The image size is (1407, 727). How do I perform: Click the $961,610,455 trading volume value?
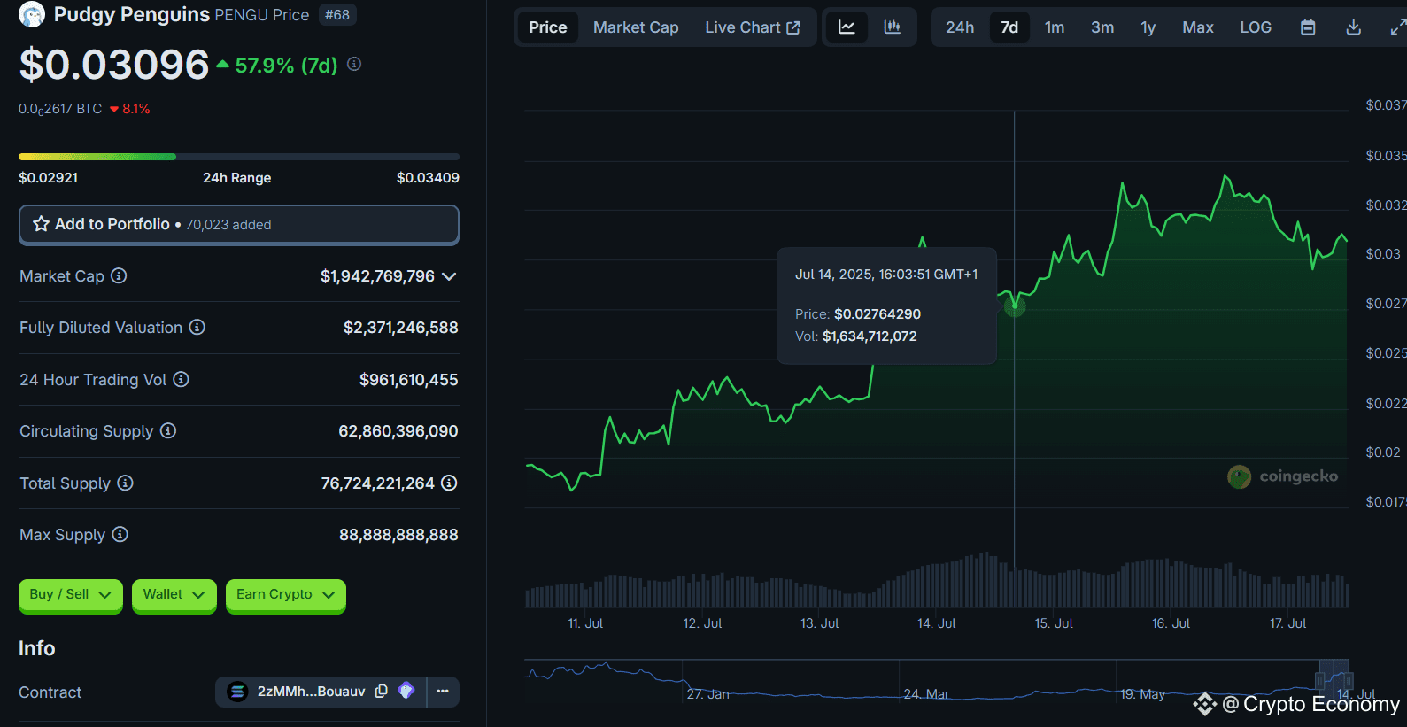pyautogui.click(x=408, y=380)
